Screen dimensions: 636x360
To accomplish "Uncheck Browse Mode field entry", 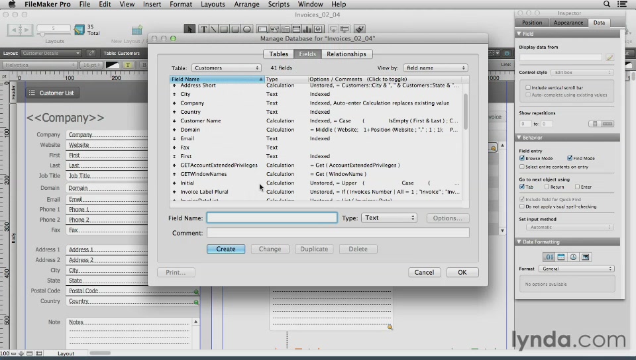I will tap(522, 158).
